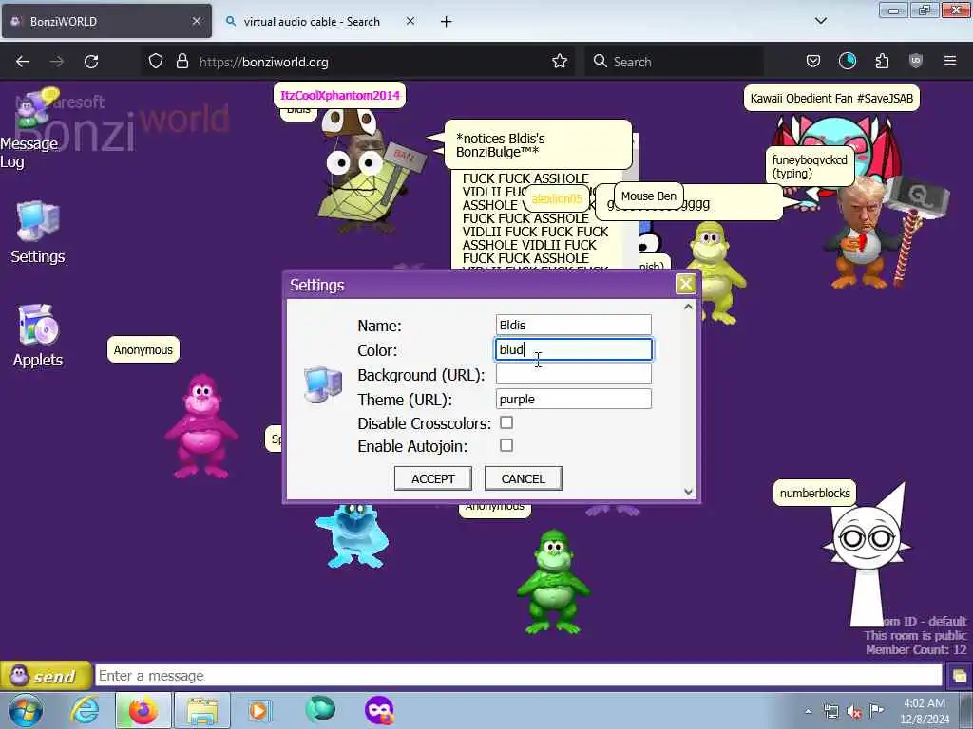The height and width of the screenshot is (729, 973).
Task: Click the alexlion05 name label
Action: click(557, 198)
